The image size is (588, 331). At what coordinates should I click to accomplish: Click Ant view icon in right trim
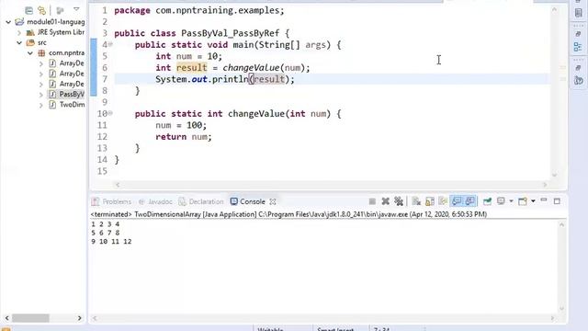pyautogui.click(x=578, y=80)
